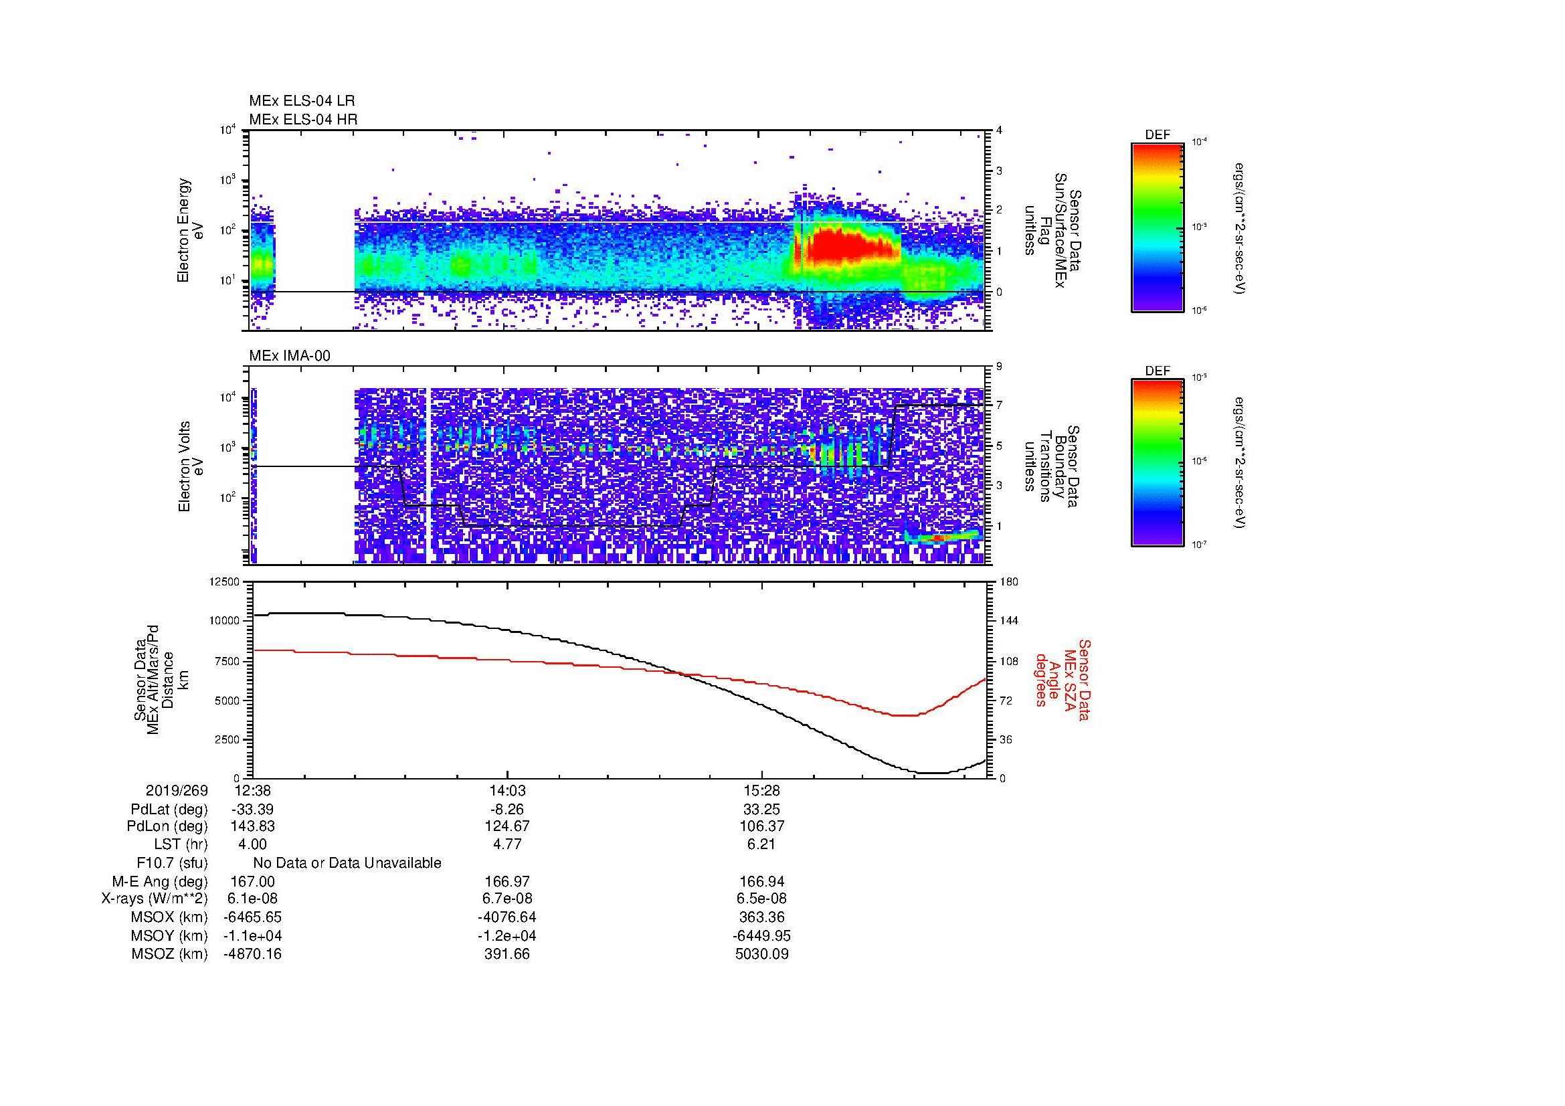Click X-rays value 6.7e-08
The image size is (1565, 1106).
[507, 899]
